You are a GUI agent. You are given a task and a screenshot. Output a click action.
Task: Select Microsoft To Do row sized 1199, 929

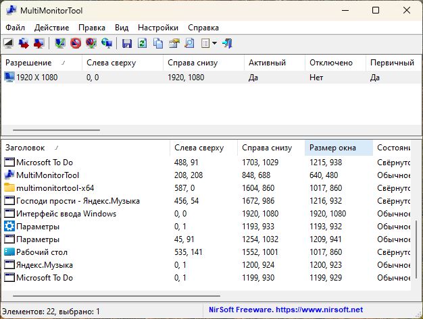207,278
